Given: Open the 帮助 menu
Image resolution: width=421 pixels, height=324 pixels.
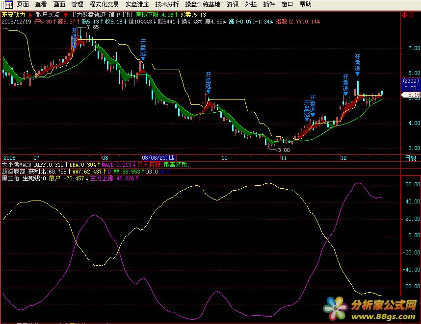Looking at the screenshot, I should 305,4.
